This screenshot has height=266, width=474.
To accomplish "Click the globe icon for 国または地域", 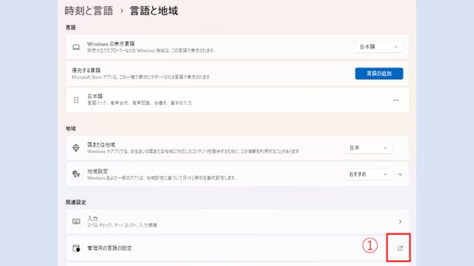I will [76, 148].
